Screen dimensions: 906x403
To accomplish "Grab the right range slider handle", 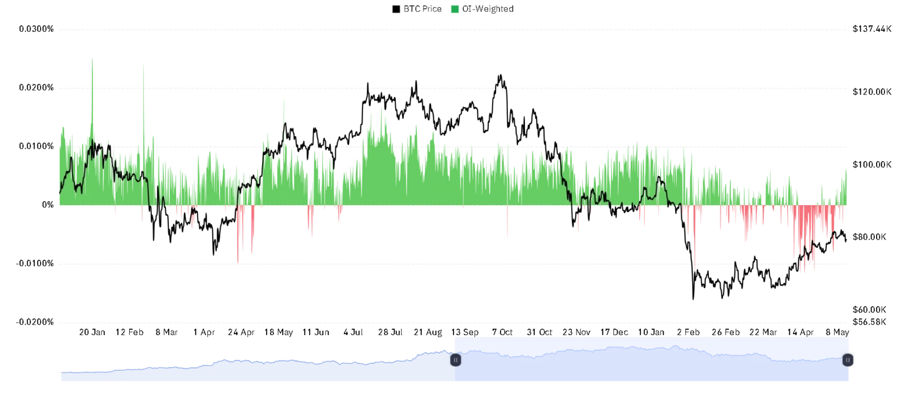I will [848, 360].
